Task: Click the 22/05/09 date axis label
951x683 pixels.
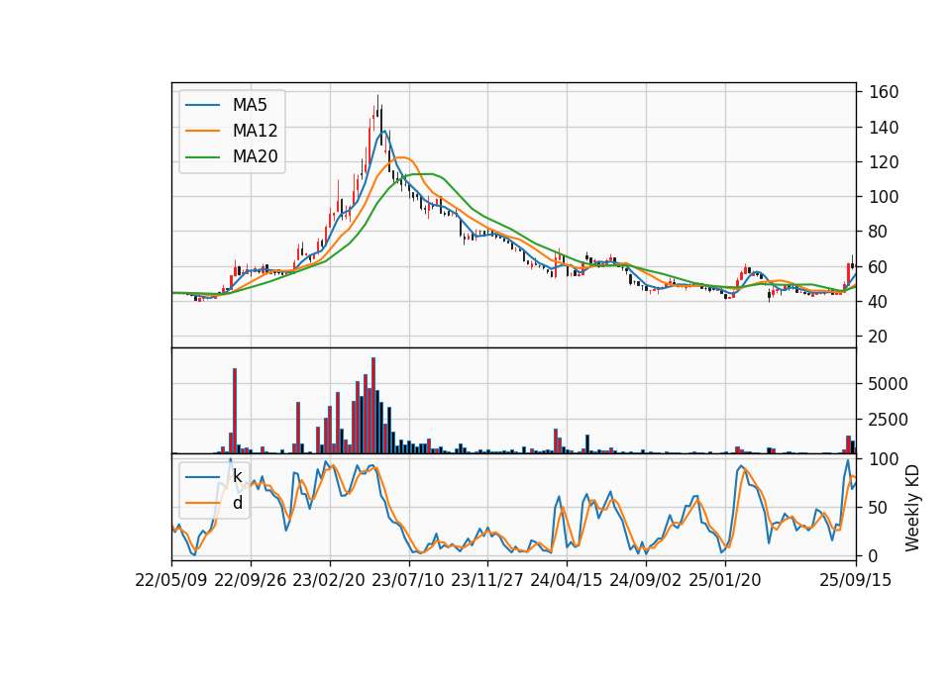Action: (x=171, y=580)
